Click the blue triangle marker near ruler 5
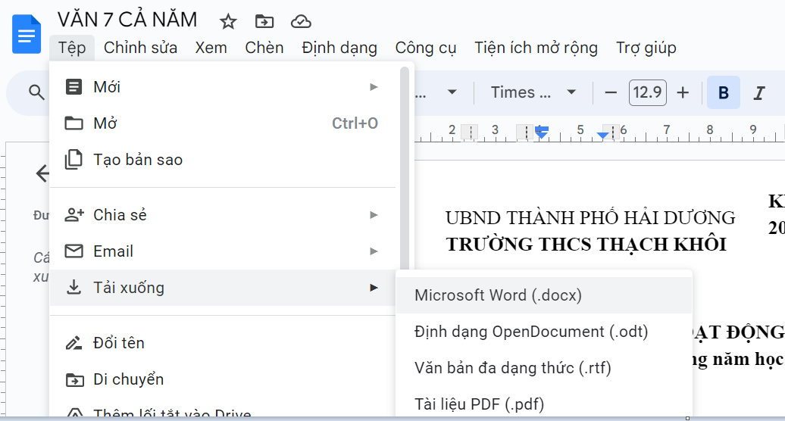 coord(603,135)
